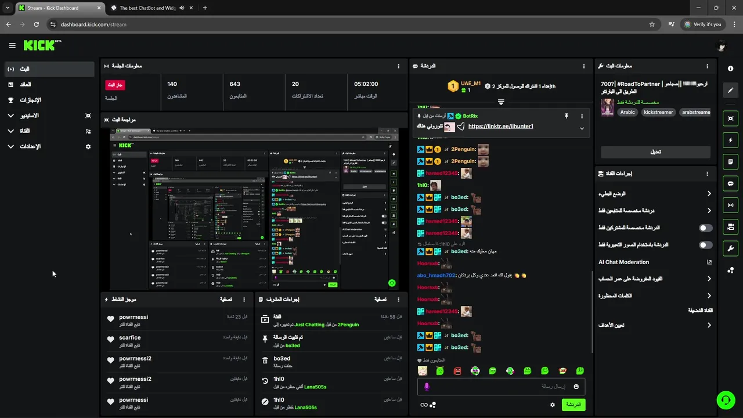The width and height of the screenshot is (743, 418).
Task: Click تصفية filter in موجز النشاط
Action: tap(226, 300)
